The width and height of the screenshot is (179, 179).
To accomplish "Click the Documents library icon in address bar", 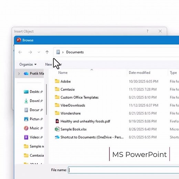I will click(58, 52).
